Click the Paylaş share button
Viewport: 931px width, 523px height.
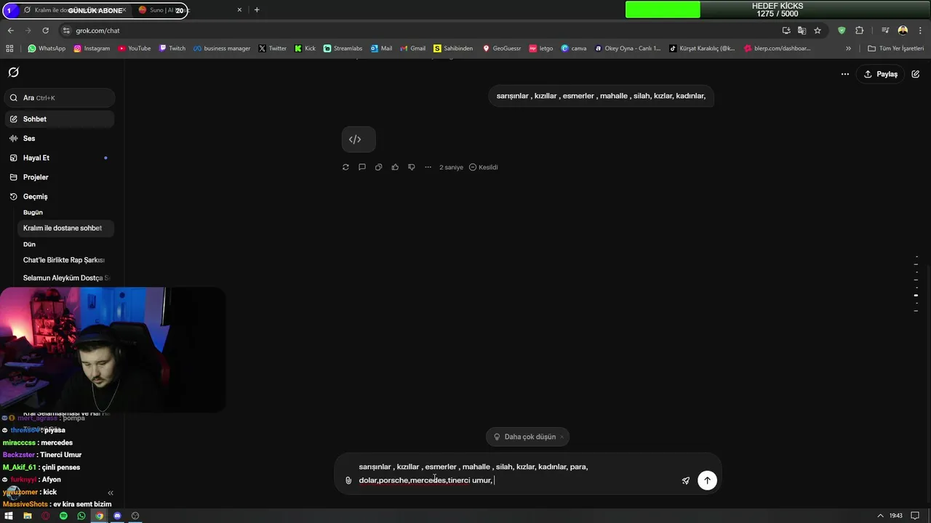tap(880, 74)
